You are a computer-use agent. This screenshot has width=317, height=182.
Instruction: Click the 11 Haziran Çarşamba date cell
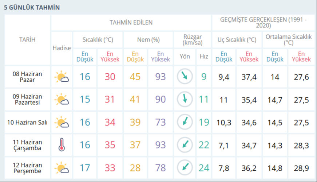coord(27,145)
